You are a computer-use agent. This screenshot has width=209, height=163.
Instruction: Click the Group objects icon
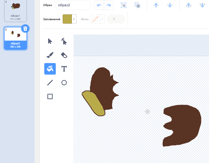pos(123,5)
